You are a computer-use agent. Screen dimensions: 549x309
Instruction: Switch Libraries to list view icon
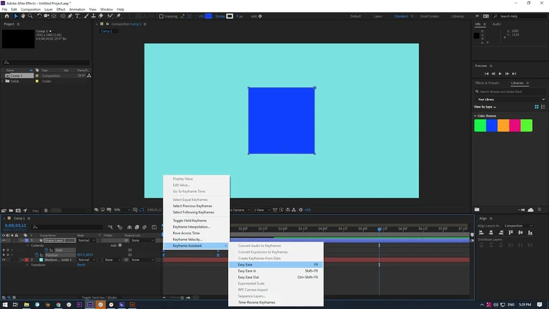pos(544,106)
